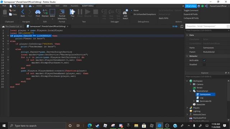230x129 pixels.
Task: Click Toggle Comment action
Action: point(191,10)
